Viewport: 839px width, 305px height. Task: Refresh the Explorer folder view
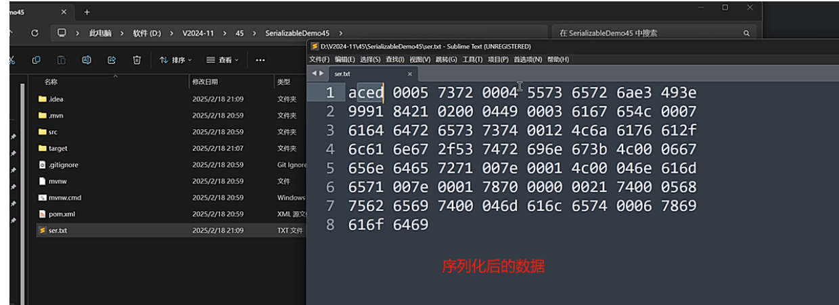tap(35, 32)
